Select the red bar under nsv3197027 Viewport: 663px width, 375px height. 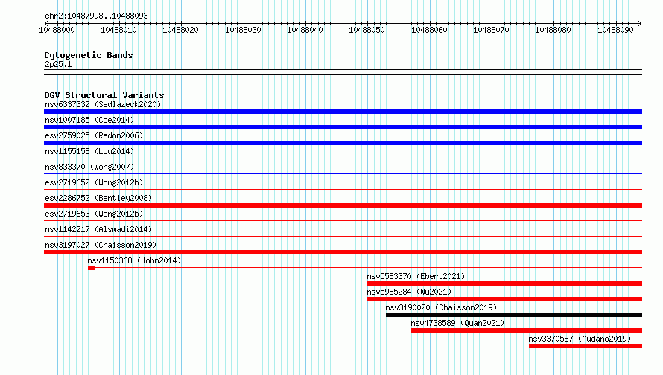click(x=343, y=252)
